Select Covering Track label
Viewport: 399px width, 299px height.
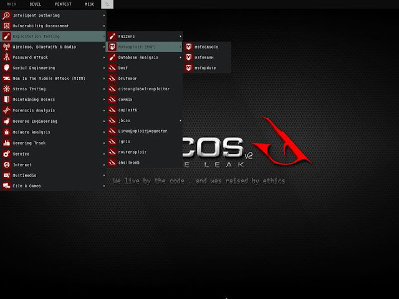pos(29,143)
